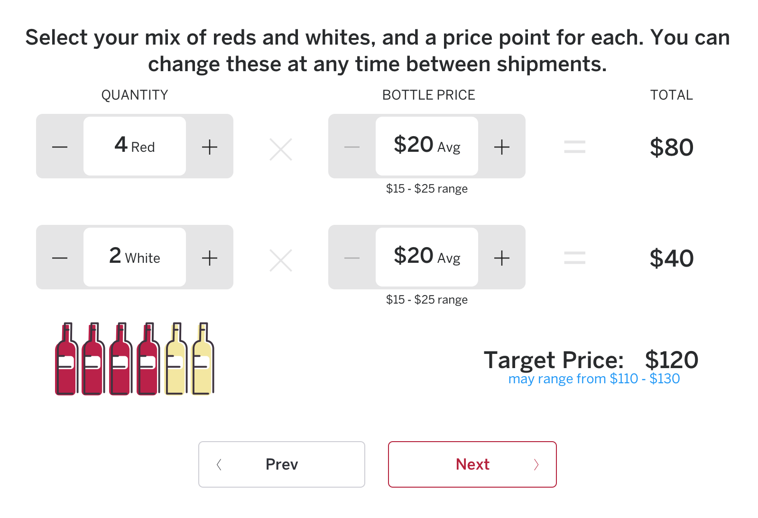Raise the white average bottle price
The width and height of the screenshot is (758, 518).
(x=501, y=258)
